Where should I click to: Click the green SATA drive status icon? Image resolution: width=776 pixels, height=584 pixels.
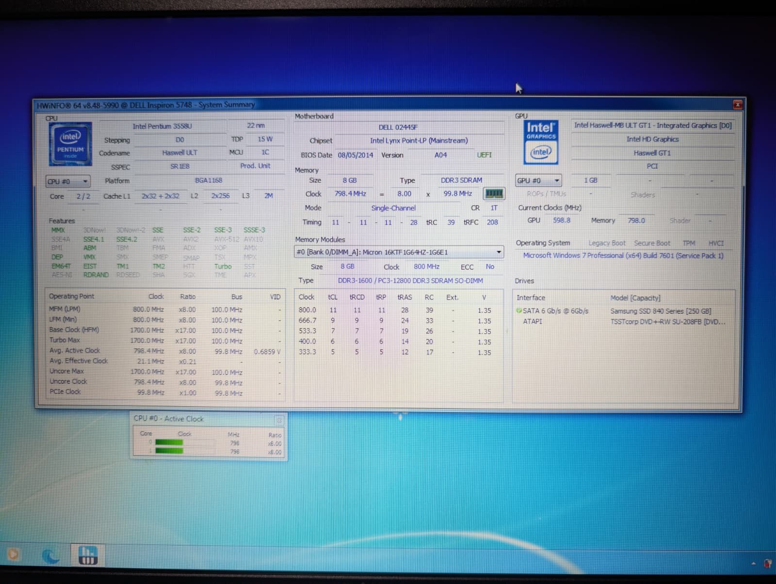[519, 311]
